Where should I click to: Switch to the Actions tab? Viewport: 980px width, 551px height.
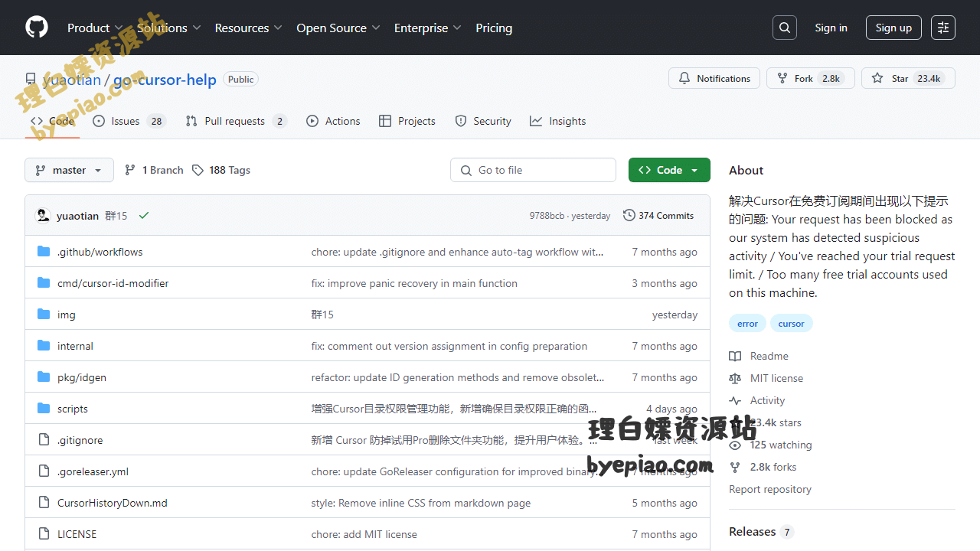pyautogui.click(x=333, y=121)
